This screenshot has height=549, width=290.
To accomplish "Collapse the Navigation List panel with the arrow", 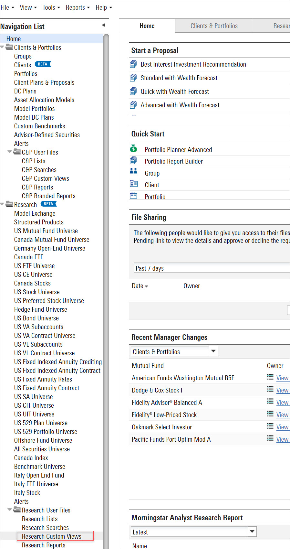I will [104, 25].
